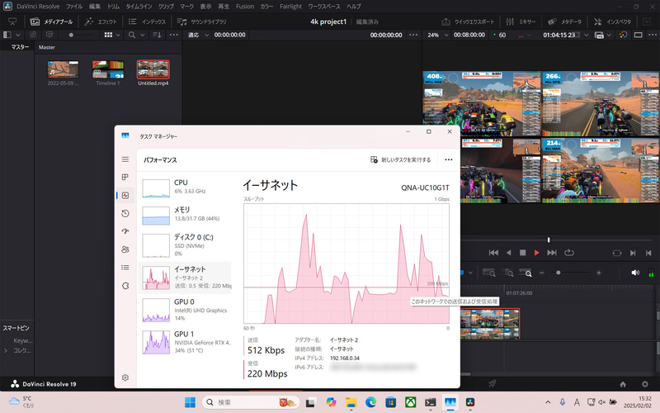Open Microsoft Edge from the taskbar
Image resolution: width=660 pixels, height=413 pixels.
coord(370,402)
